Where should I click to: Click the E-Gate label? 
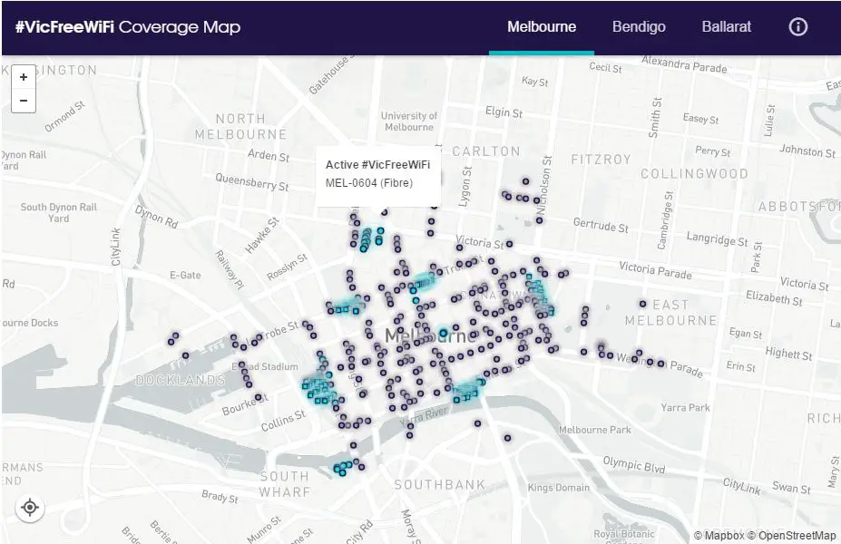point(185,275)
